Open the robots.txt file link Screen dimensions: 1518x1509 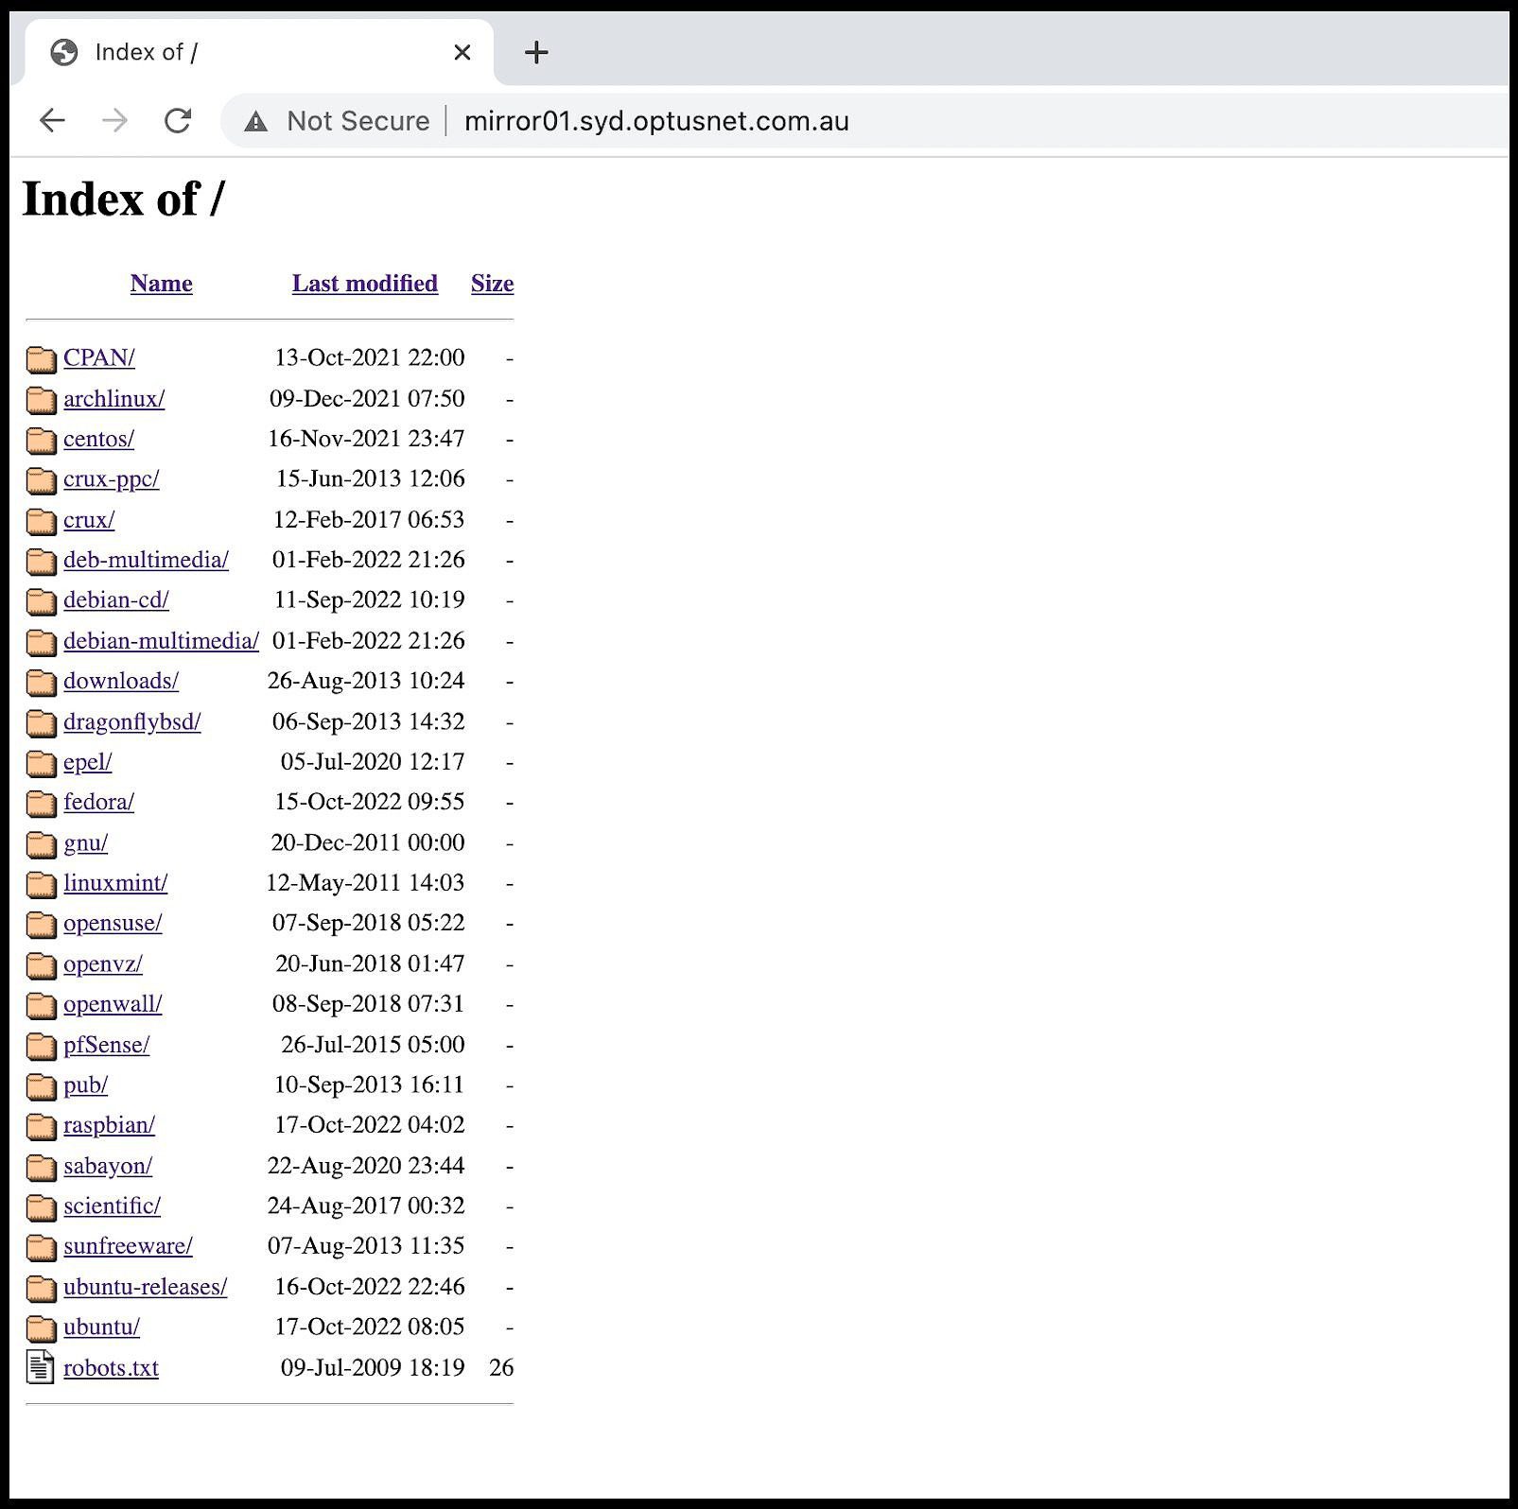tap(112, 1368)
